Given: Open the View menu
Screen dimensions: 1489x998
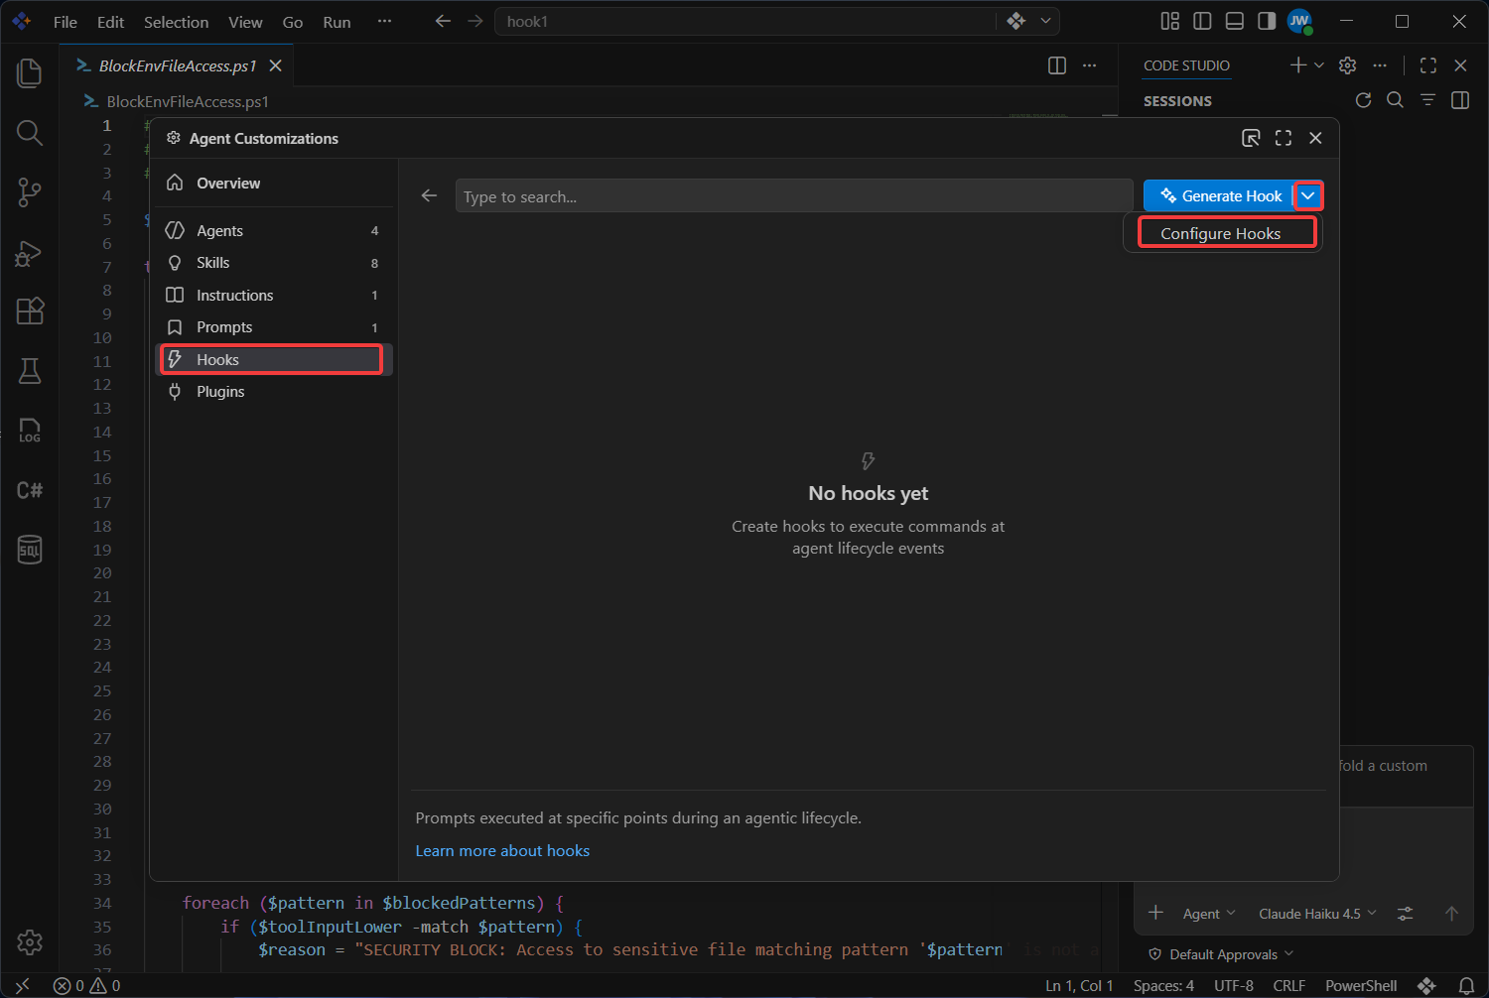Looking at the screenshot, I should pyautogui.click(x=245, y=22).
